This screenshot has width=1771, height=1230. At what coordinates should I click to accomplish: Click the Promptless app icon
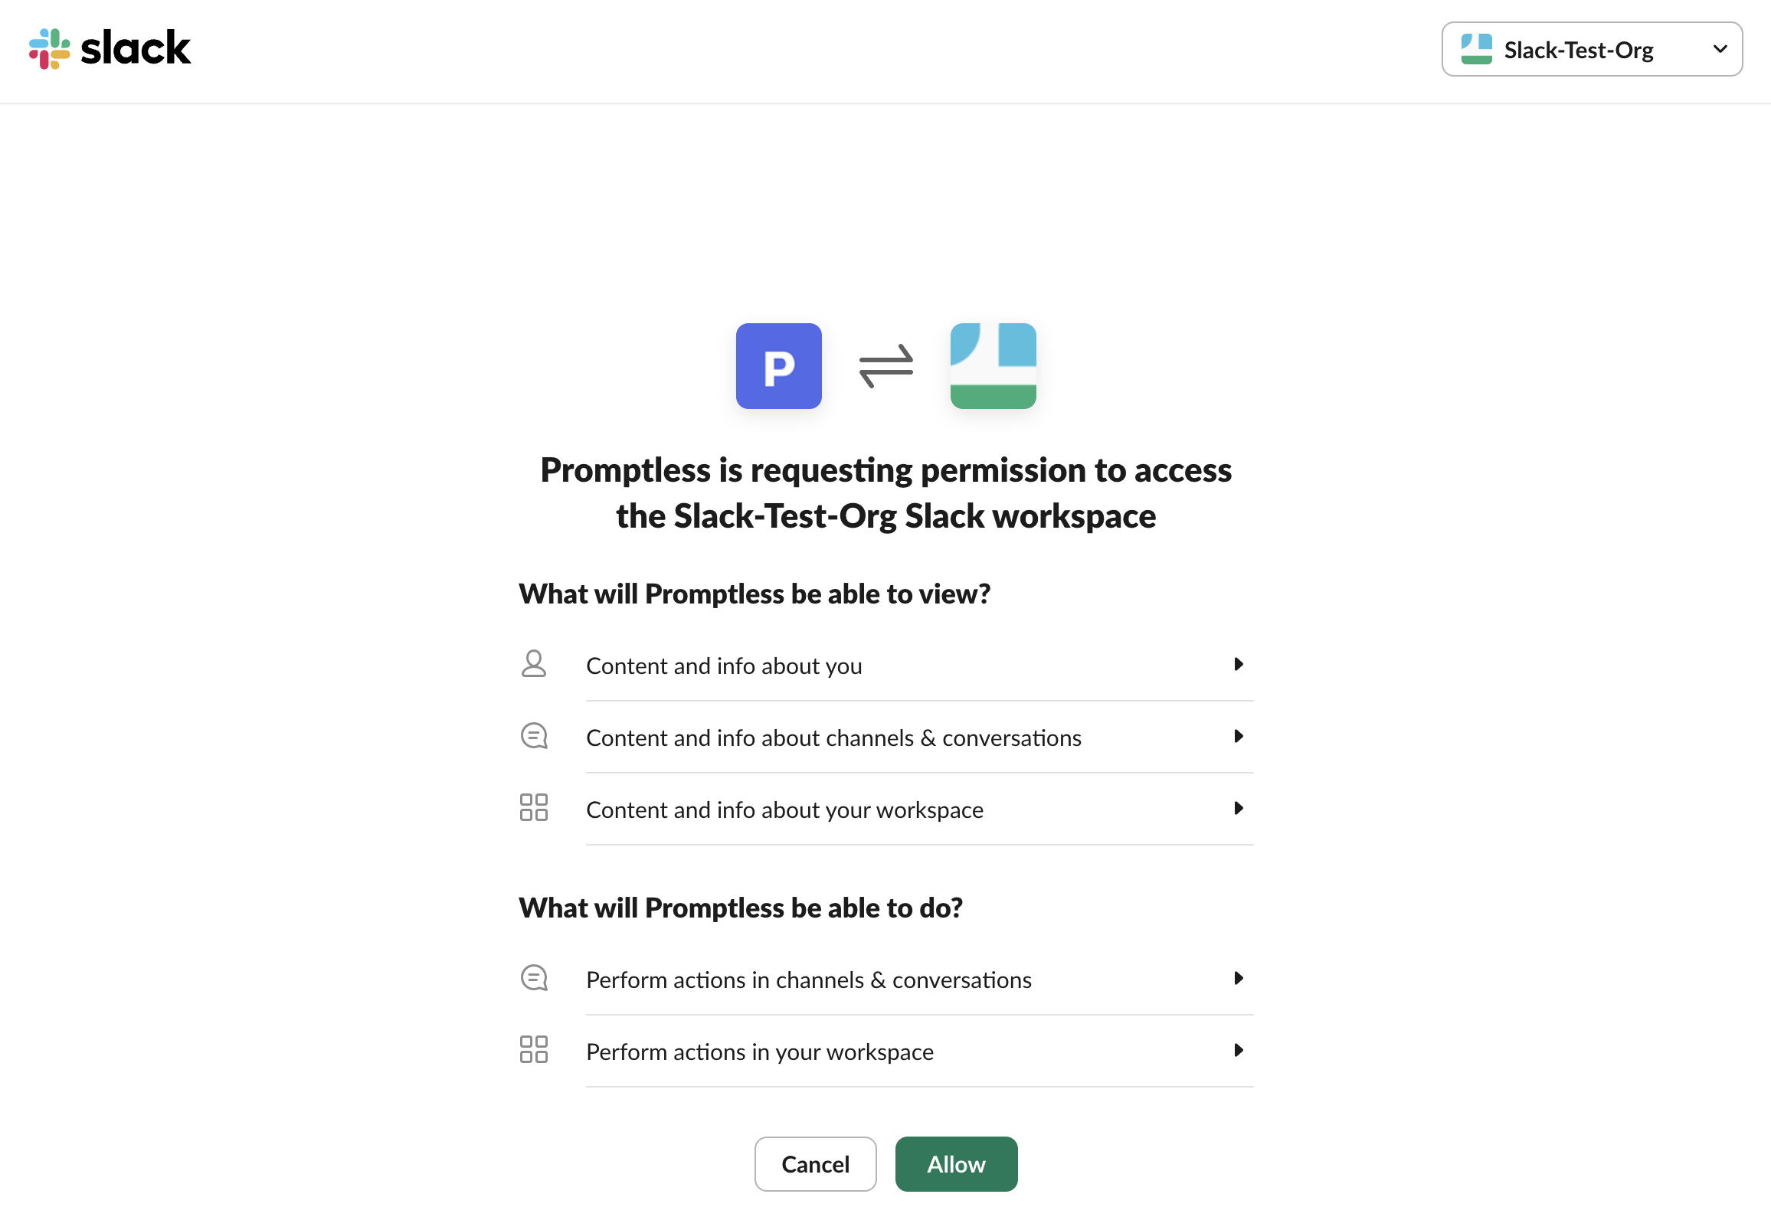tap(778, 365)
